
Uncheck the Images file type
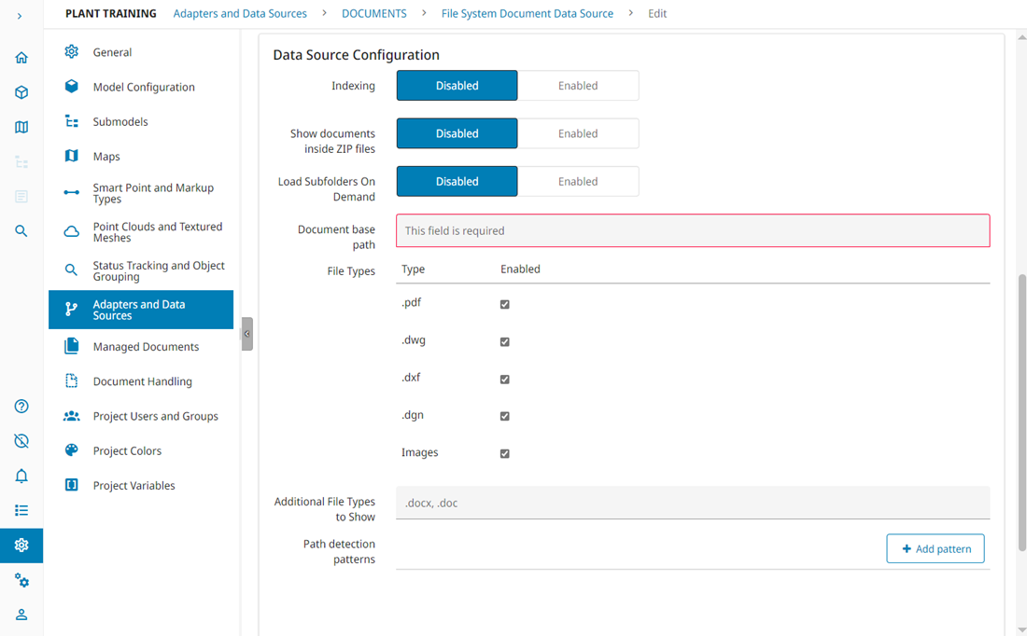coord(504,453)
